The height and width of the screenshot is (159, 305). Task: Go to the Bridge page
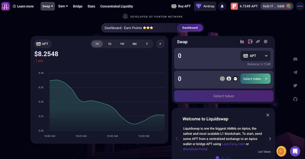tap(78, 6)
